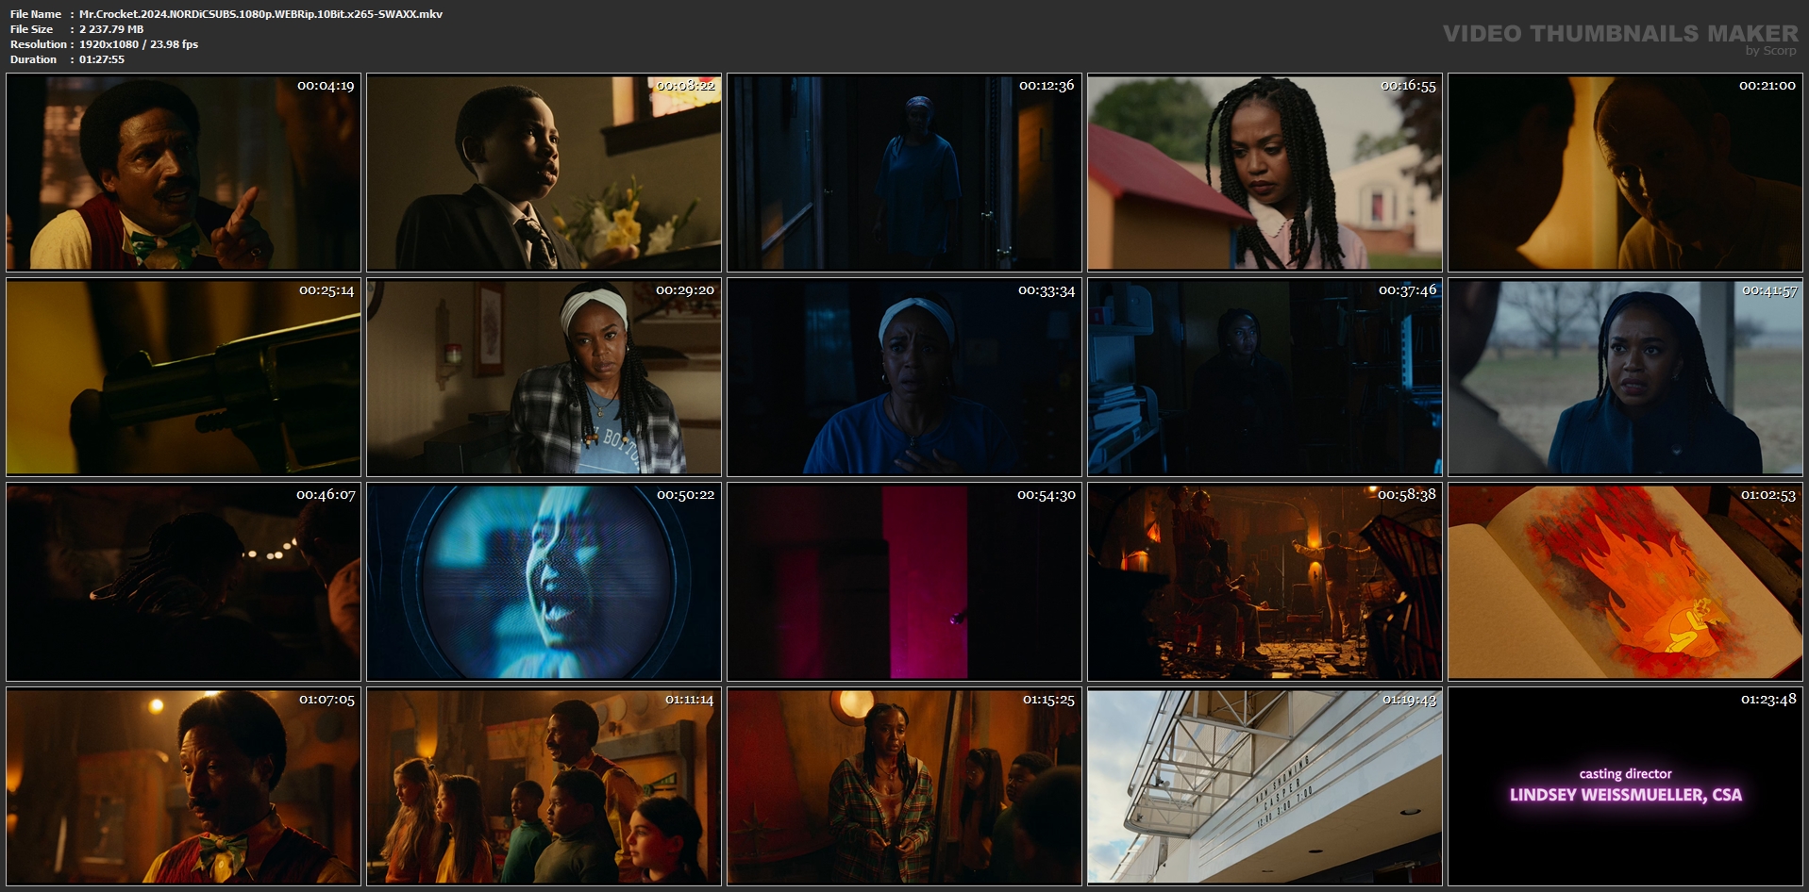Choose the flame drawing frame at 01:02:53
Image resolution: width=1809 pixels, height=892 pixels.
[1625, 582]
